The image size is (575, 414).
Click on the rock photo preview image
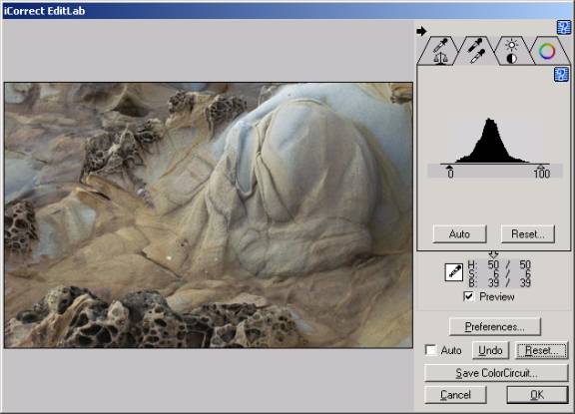tap(209, 215)
